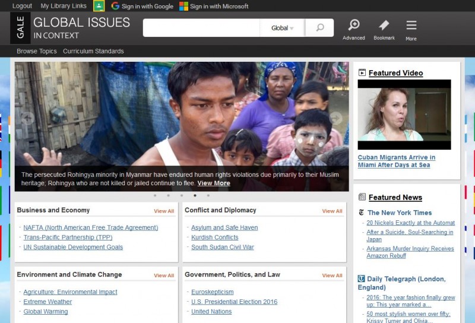The image size is (475, 323).
Task: Click in the search text field
Action: pyautogui.click(x=201, y=28)
